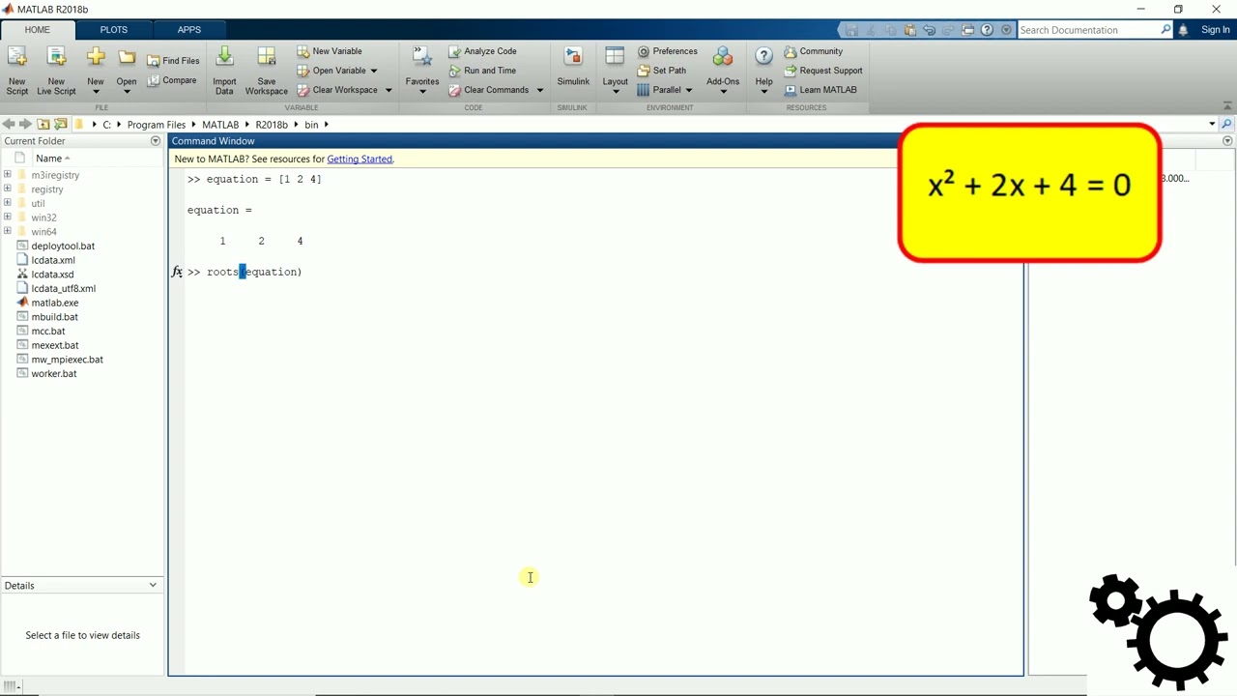Click Run and Time
Screen dimensions: 1237x696
(482, 71)
